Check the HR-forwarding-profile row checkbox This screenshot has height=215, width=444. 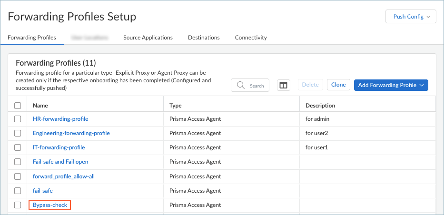tap(18, 119)
